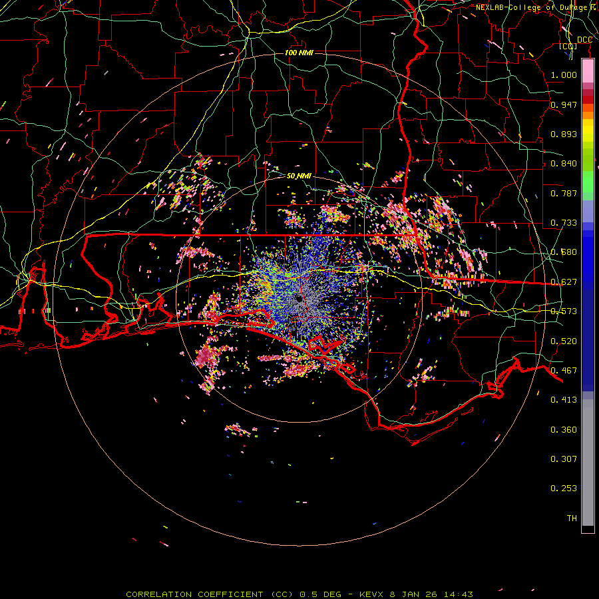Click the [CC] legend header
The image size is (599, 599).
568,46
